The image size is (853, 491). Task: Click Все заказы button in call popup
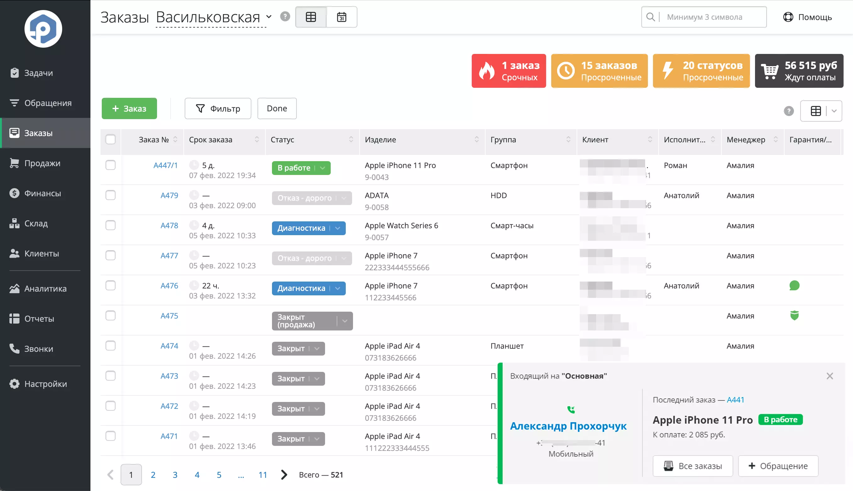[693, 466]
